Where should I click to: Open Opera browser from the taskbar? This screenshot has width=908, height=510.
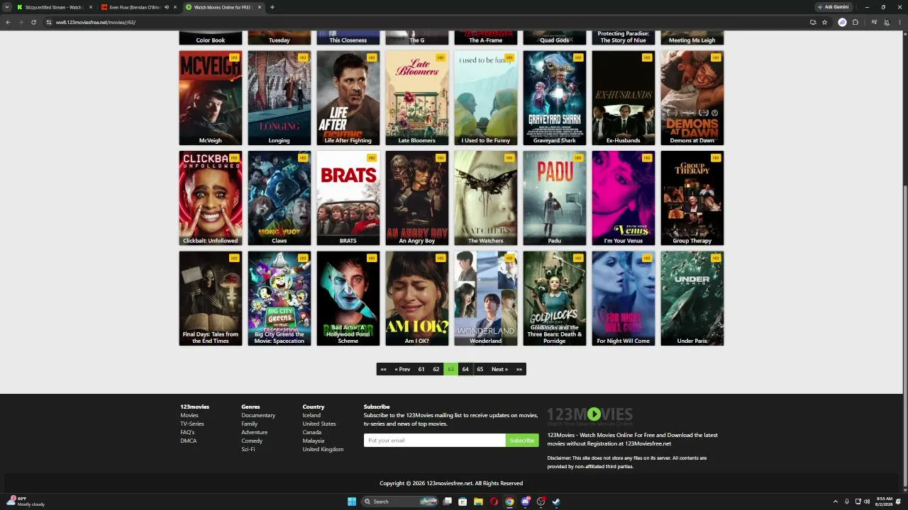[494, 501]
